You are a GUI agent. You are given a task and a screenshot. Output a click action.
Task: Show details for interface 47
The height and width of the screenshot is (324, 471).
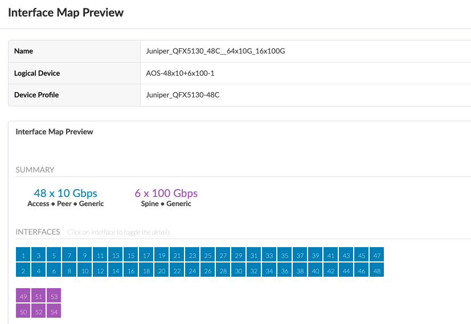(377, 255)
